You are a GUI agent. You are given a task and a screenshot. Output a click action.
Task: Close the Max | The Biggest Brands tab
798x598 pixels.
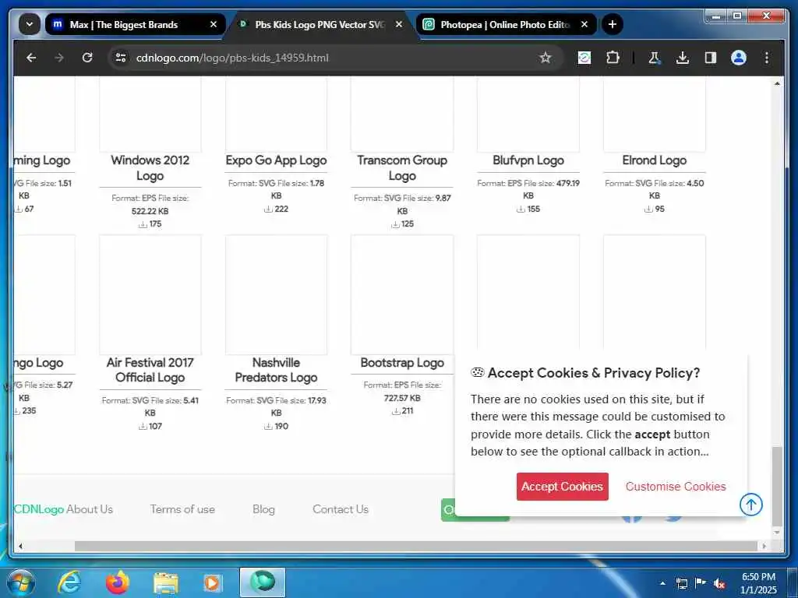(214, 24)
